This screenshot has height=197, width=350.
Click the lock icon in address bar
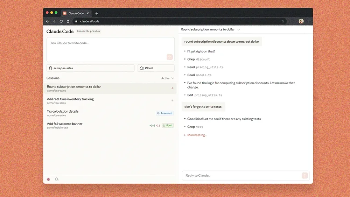76,21
